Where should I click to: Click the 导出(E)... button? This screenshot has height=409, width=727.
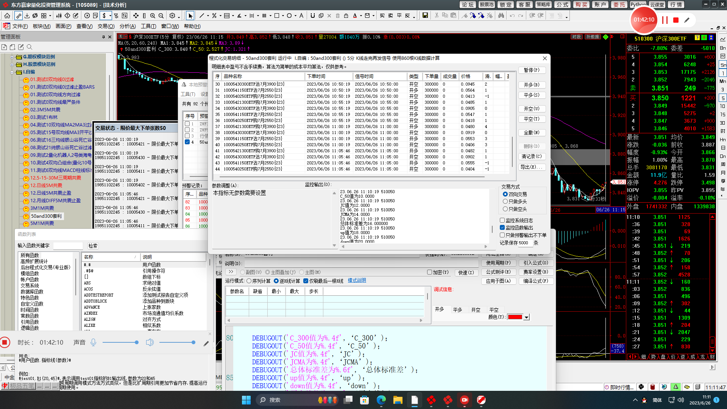(532, 167)
